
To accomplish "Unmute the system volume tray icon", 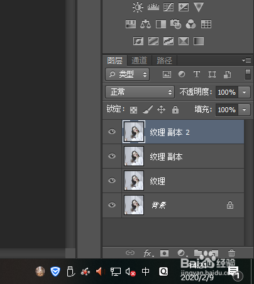I will pyautogui.click(x=130, y=272).
